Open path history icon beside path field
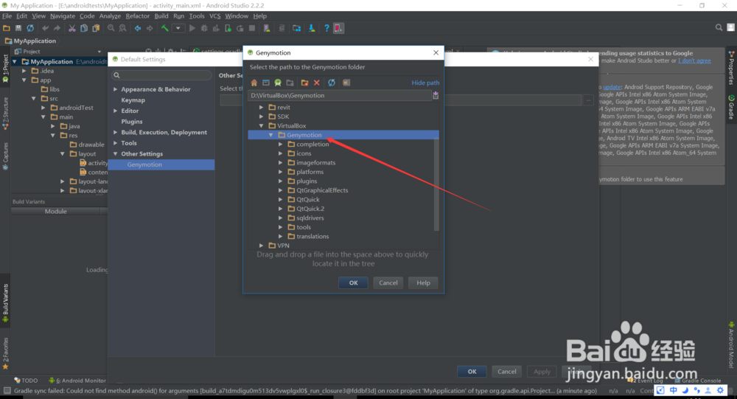This screenshot has height=399, width=737. pos(436,96)
